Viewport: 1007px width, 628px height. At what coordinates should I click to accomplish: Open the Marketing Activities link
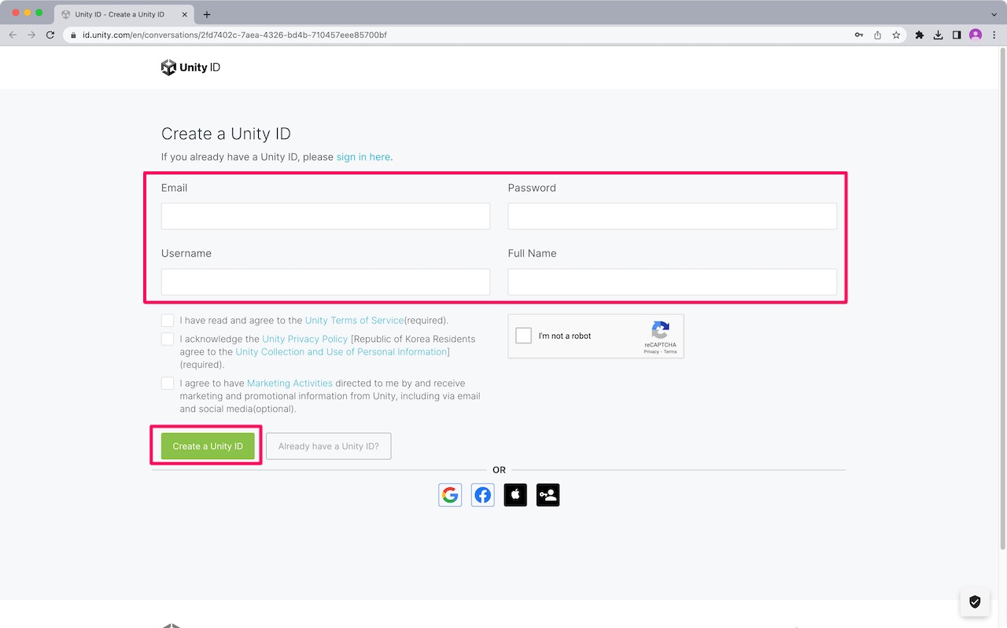click(290, 384)
